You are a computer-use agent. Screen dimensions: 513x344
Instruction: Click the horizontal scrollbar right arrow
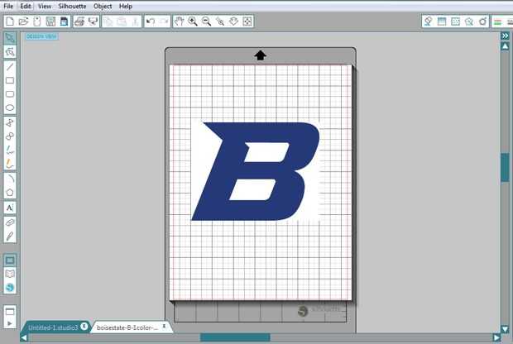pos(496,337)
